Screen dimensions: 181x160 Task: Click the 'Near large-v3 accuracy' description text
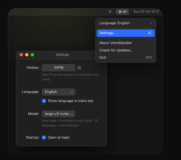tap(70, 123)
